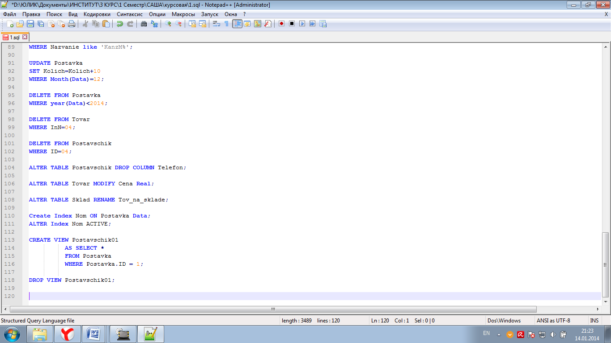Open the Кодировки menu
This screenshot has width=611, height=343.
pyautogui.click(x=97, y=14)
